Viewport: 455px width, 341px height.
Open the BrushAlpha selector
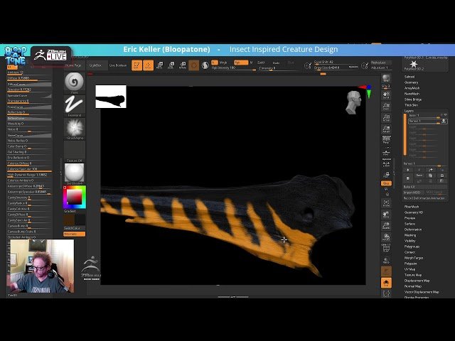[74, 129]
